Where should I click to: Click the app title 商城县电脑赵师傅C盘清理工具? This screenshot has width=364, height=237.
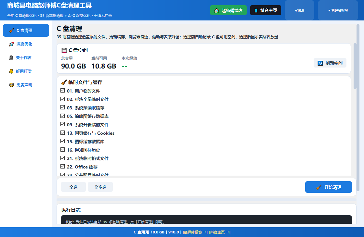point(49,5)
